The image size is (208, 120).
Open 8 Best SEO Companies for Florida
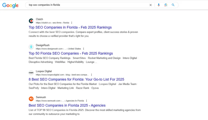coord(76,79)
